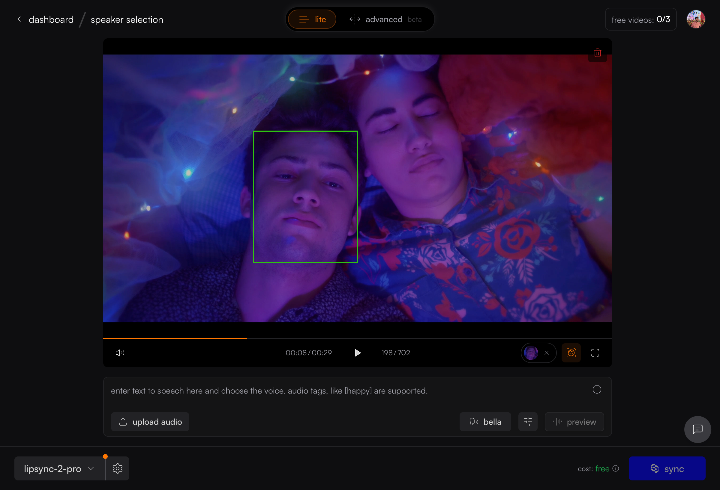The height and width of the screenshot is (490, 720).
Task: Mute the video using the speaker icon
Action: tap(120, 353)
